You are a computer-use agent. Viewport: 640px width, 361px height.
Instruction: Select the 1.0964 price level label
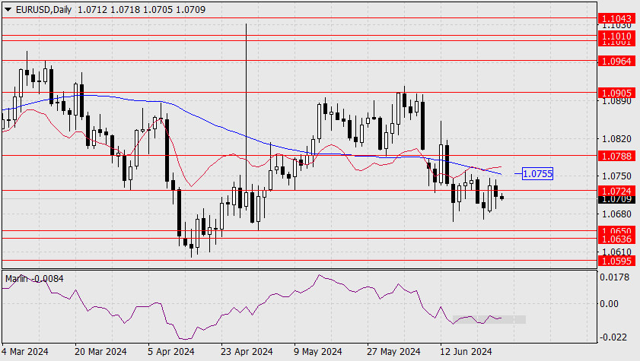coord(616,61)
